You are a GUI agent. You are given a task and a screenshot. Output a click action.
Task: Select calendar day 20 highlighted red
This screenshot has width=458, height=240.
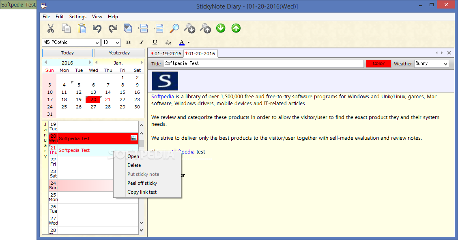[93, 99]
